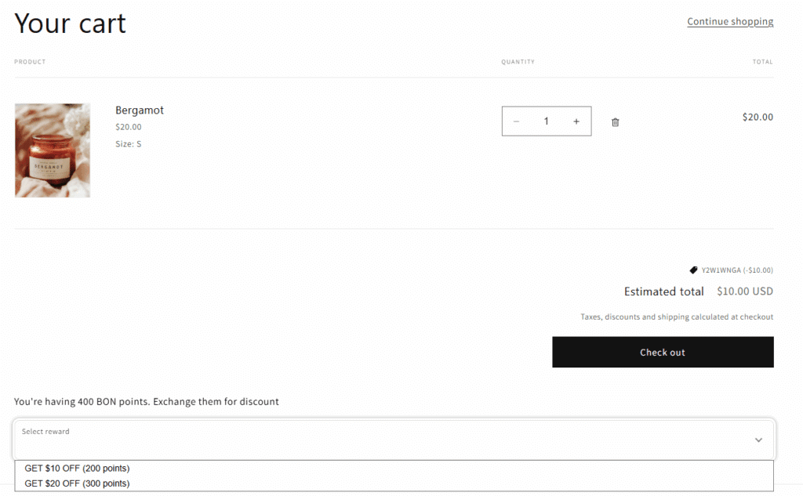Open the Bergamot product name link
This screenshot has height=496, width=803.
coord(140,110)
